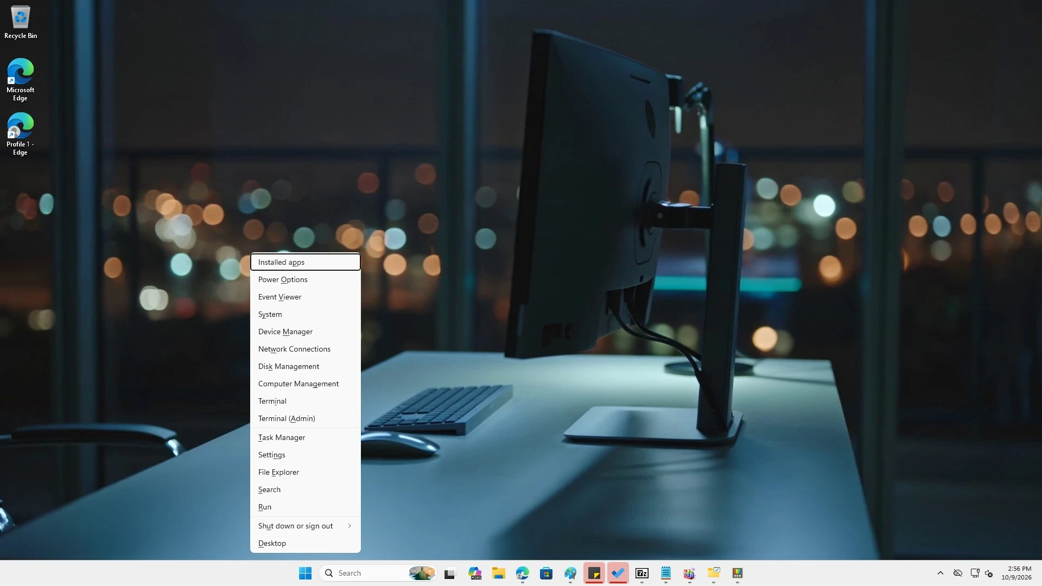Viewport: 1042px width, 586px height.
Task: Open Task View in the taskbar
Action: pos(450,573)
